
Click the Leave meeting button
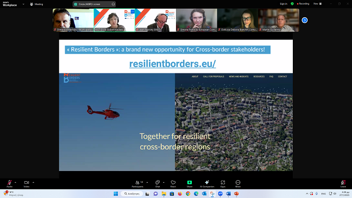pos(343,183)
